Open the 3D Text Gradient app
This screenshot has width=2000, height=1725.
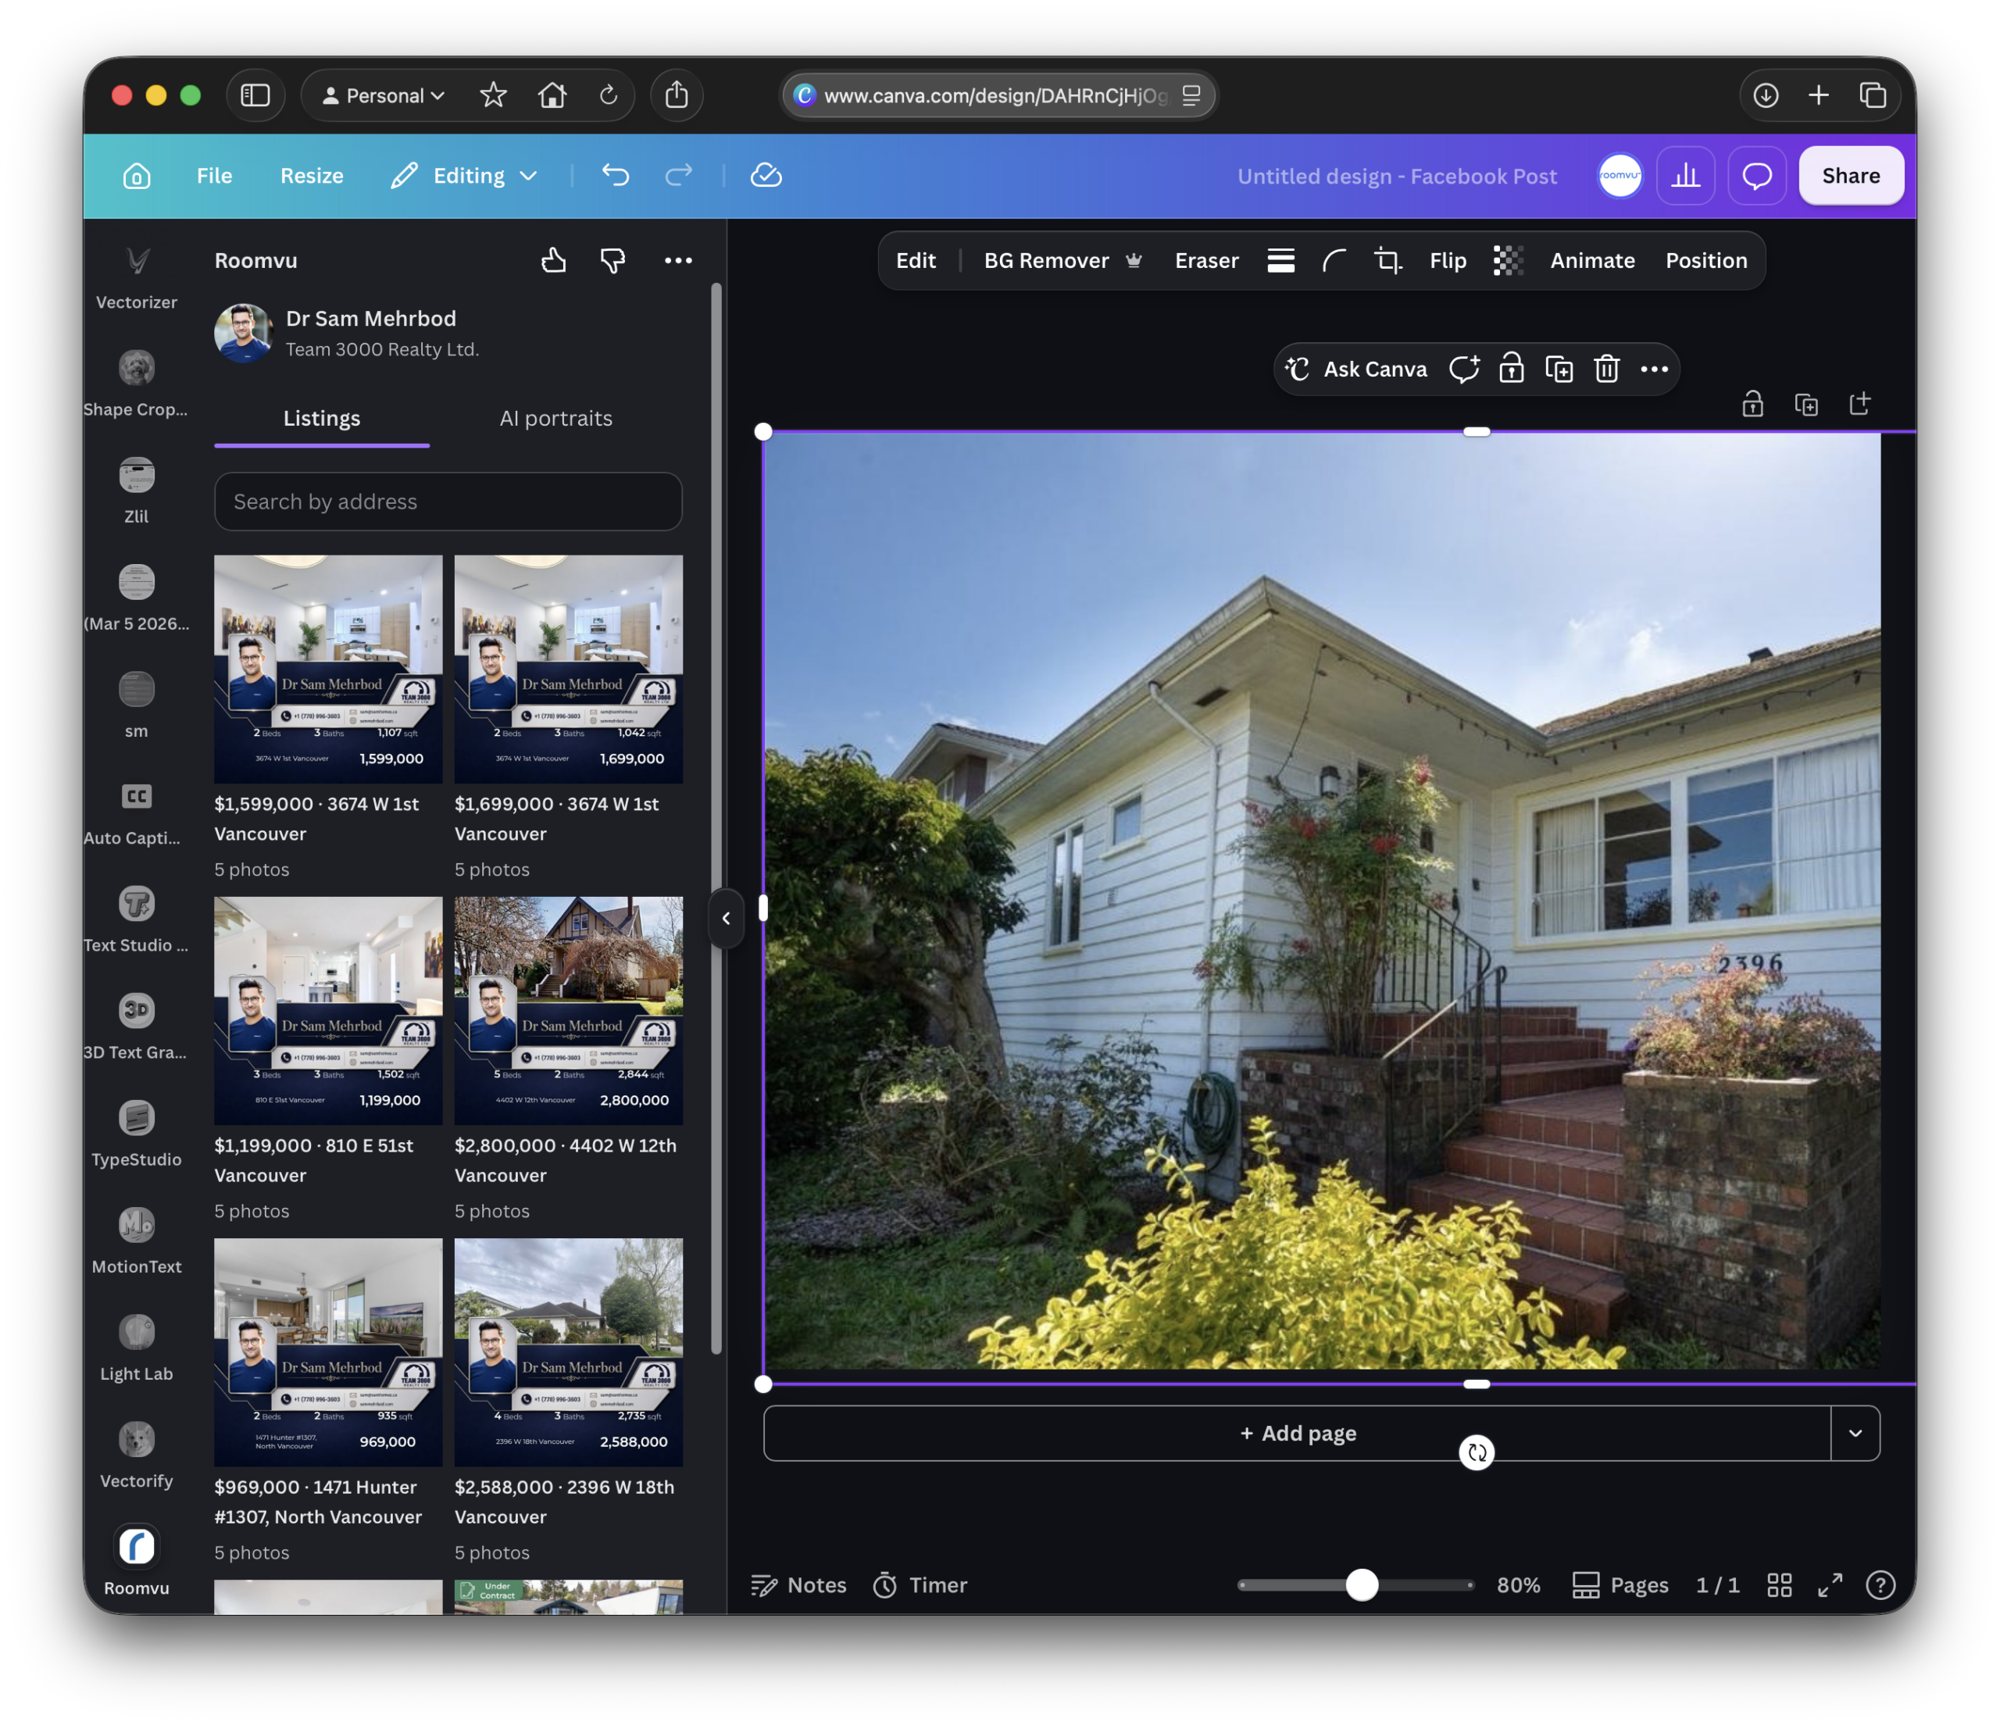136,1025
